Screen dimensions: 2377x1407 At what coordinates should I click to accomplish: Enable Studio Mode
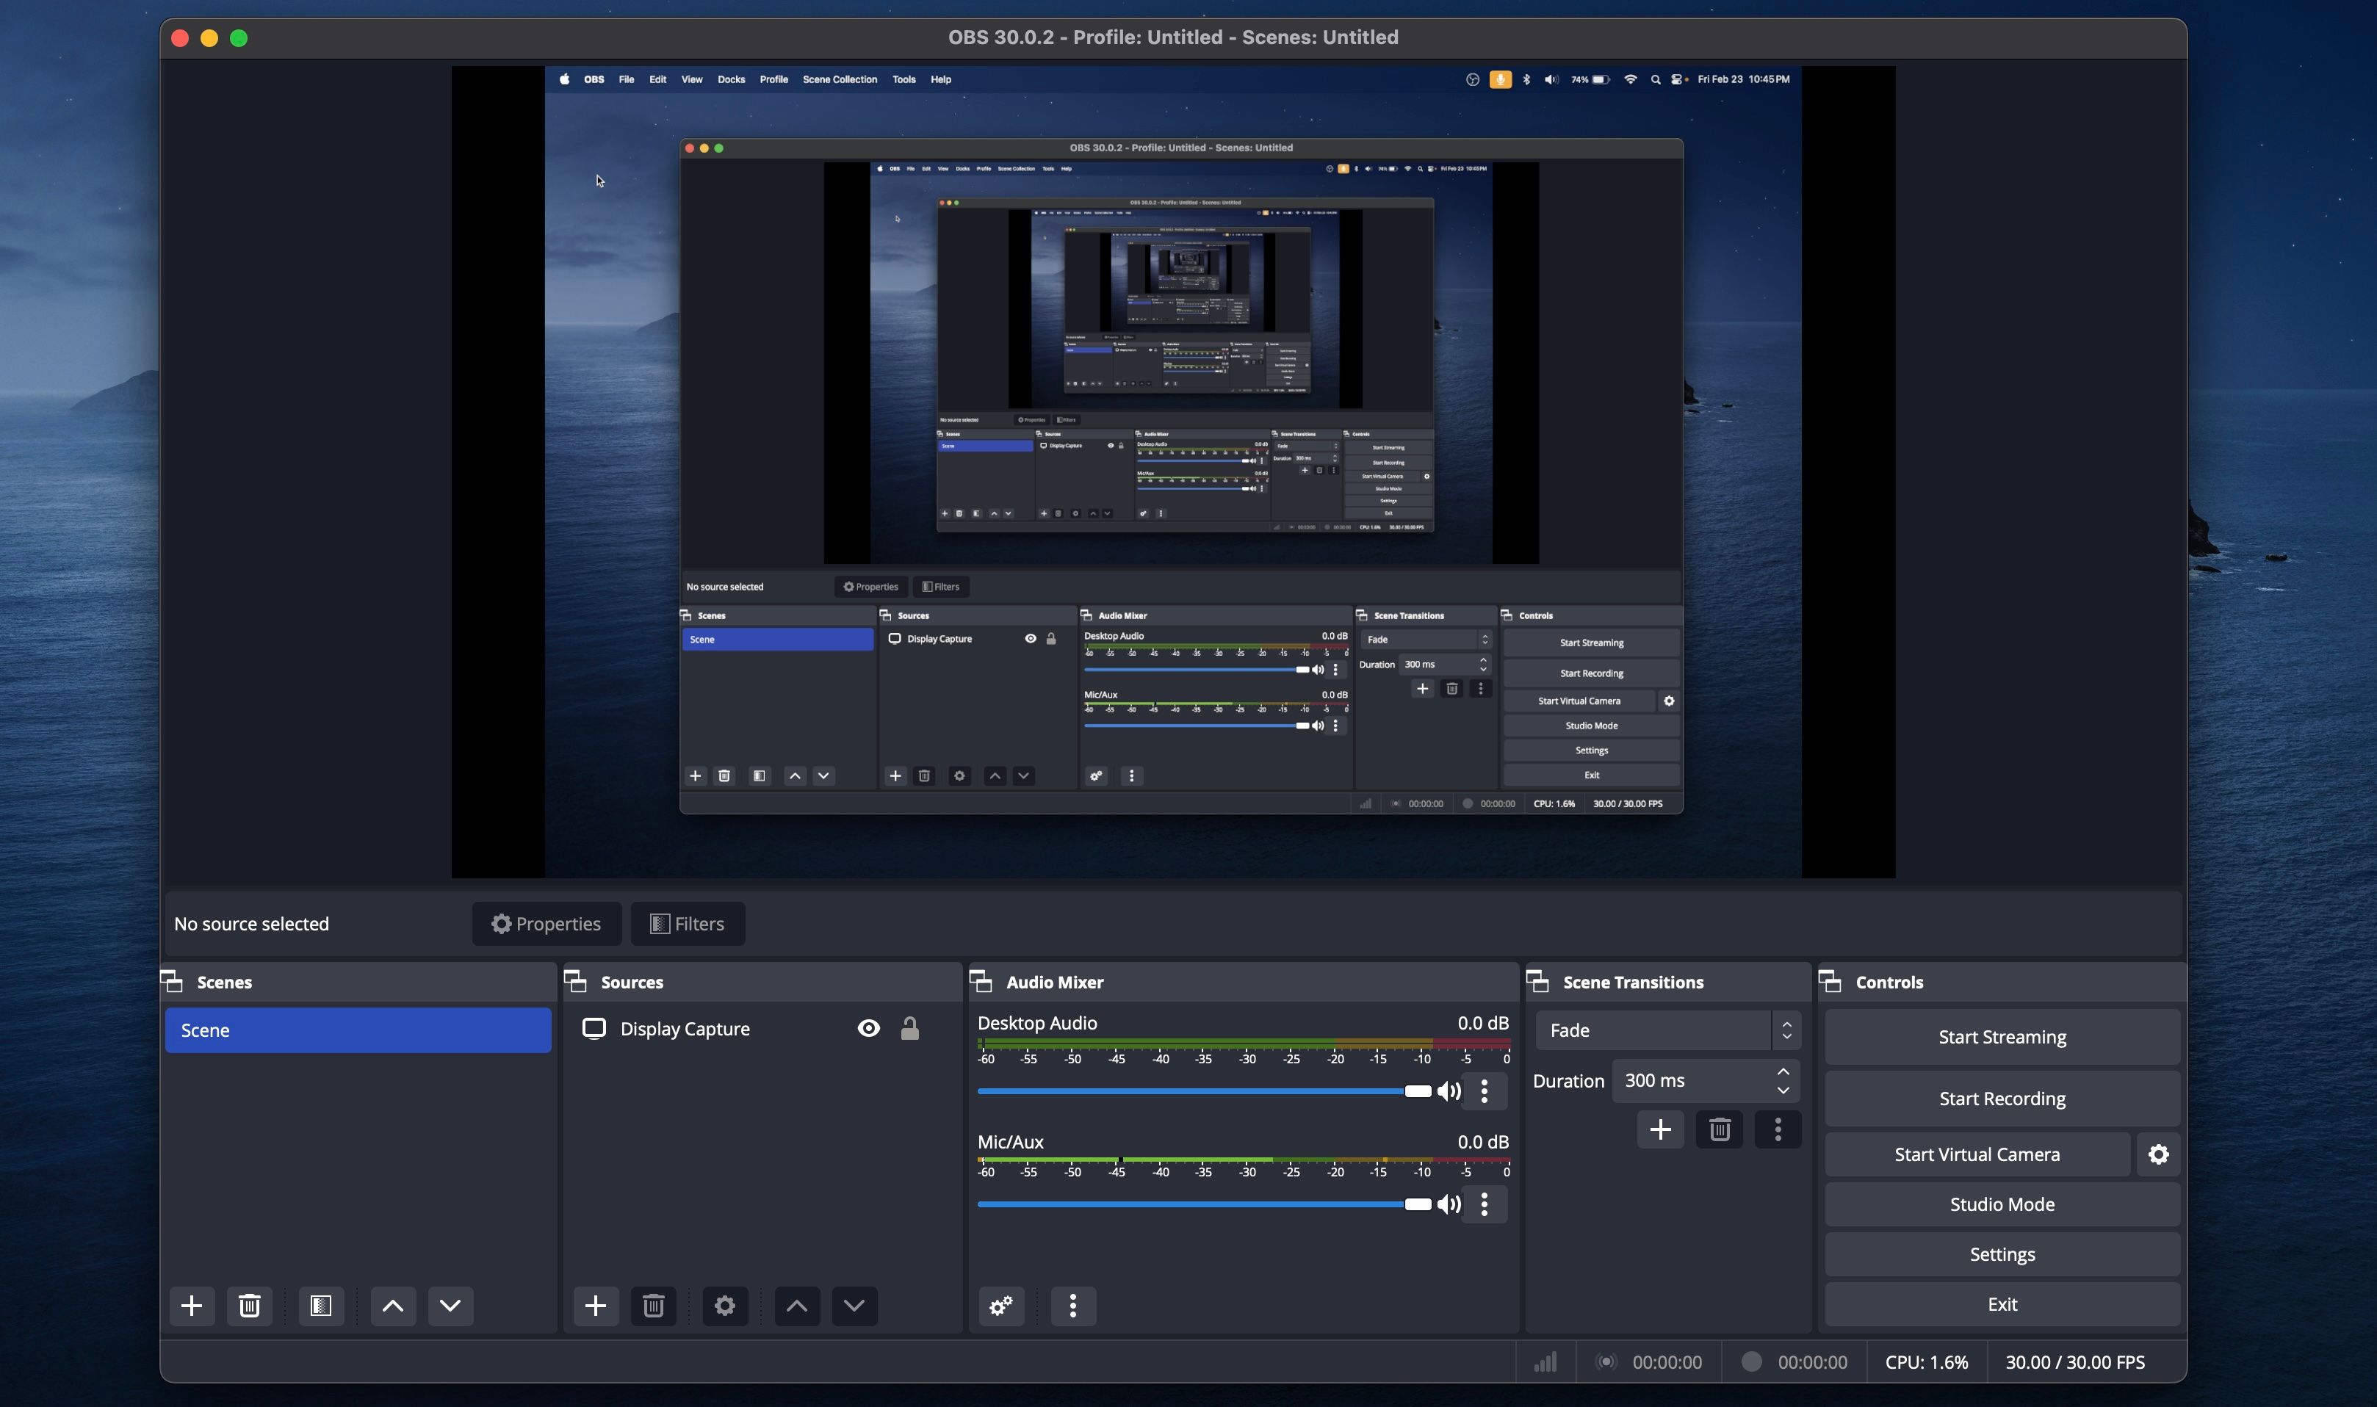click(2002, 1203)
